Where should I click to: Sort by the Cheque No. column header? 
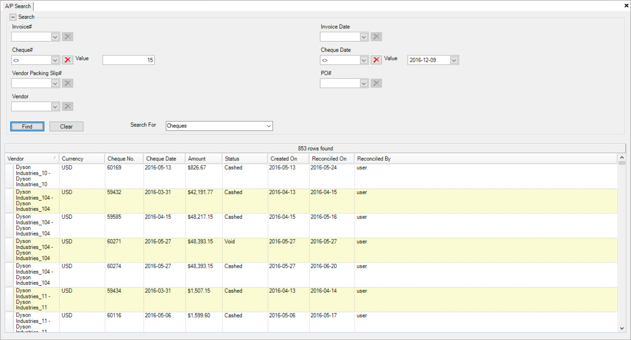(x=124, y=158)
